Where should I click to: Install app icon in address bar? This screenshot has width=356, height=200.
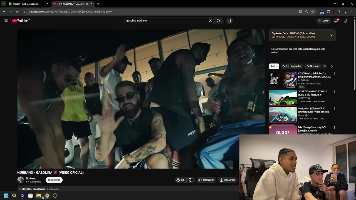click(x=301, y=12)
